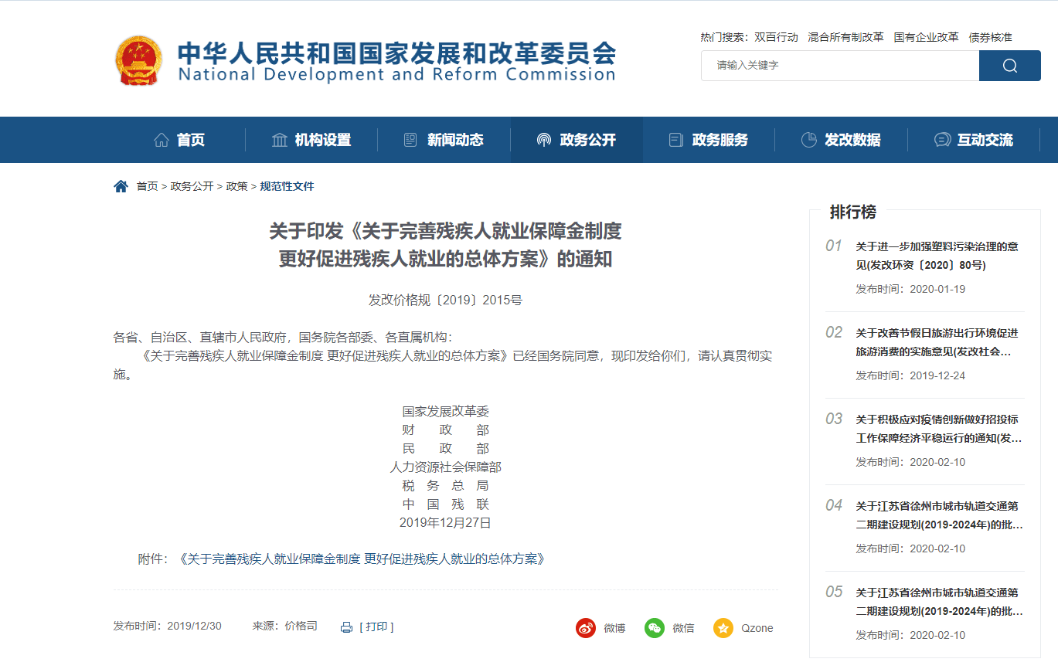Click the printer icon
The height and width of the screenshot is (669, 1058).
pyautogui.click(x=347, y=627)
